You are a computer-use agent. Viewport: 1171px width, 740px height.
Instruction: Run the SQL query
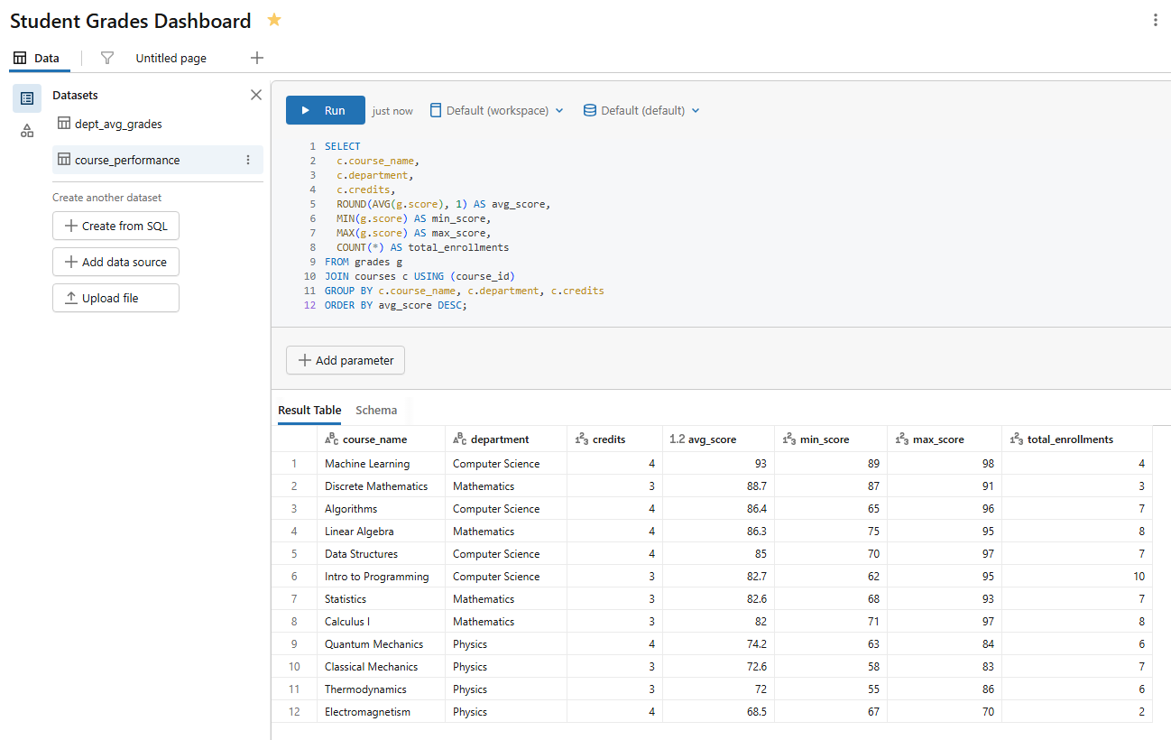tap(326, 110)
